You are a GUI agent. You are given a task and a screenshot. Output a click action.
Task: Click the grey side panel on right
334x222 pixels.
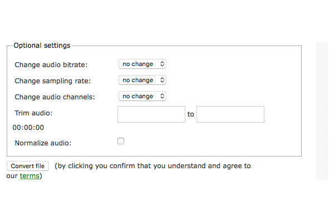pyautogui.click(x=322, y=111)
